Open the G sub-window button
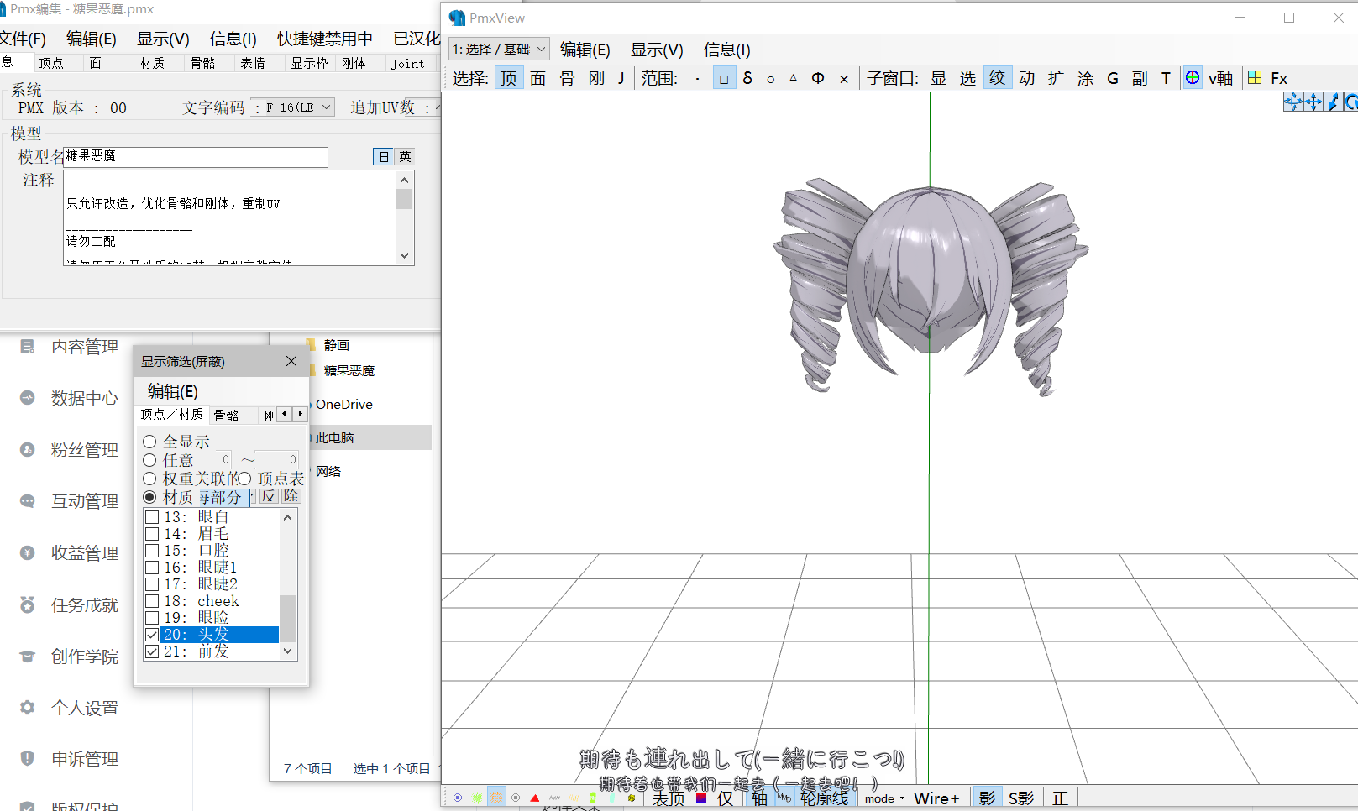This screenshot has height=811, width=1358. pyautogui.click(x=1113, y=78)
